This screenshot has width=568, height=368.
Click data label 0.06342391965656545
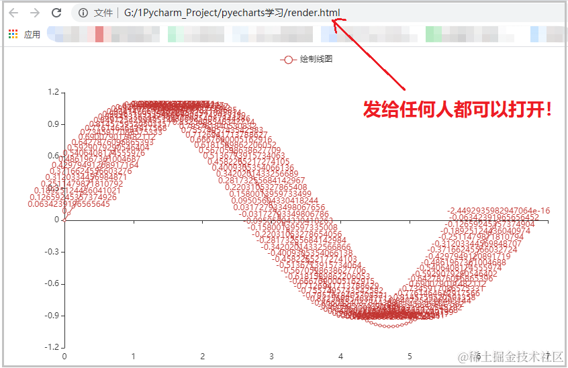pos(69,204)
